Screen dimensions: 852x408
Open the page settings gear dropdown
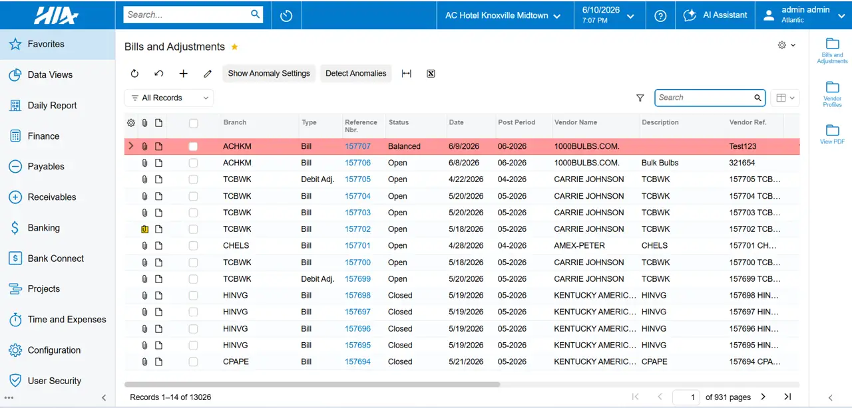tap(787, 45)
